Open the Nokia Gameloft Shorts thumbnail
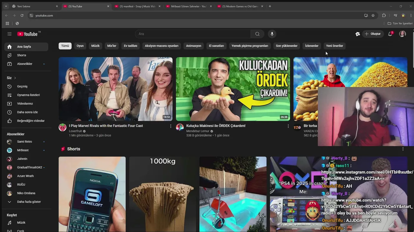 click(x=92, y=194)
